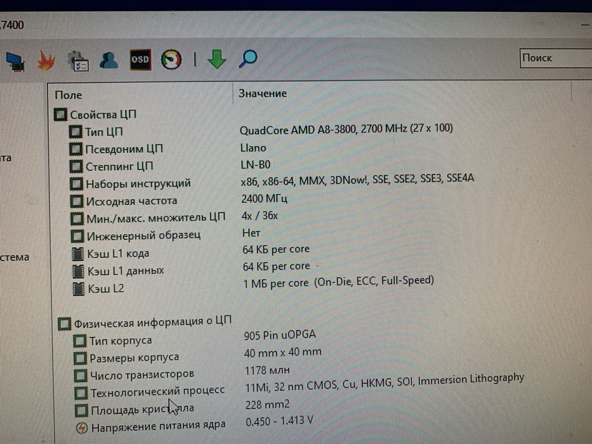Screen dimensions: 592x444
Task: Click the green download update arrow
Action: click(217, 59)
